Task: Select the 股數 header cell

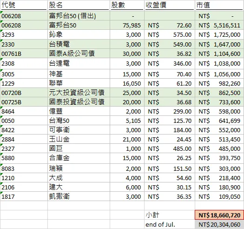Action: 127,5
